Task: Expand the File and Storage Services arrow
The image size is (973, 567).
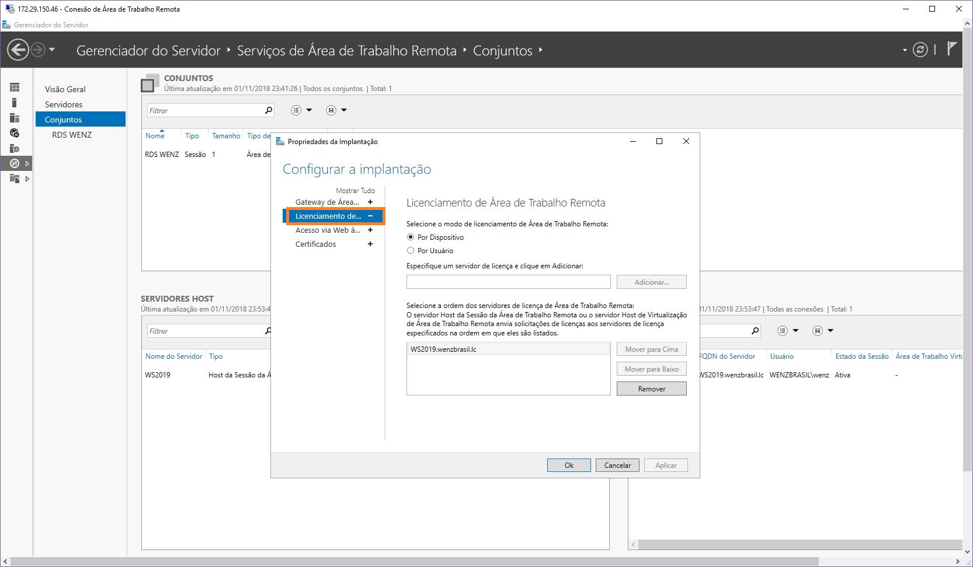Action: tap(27, 178)
